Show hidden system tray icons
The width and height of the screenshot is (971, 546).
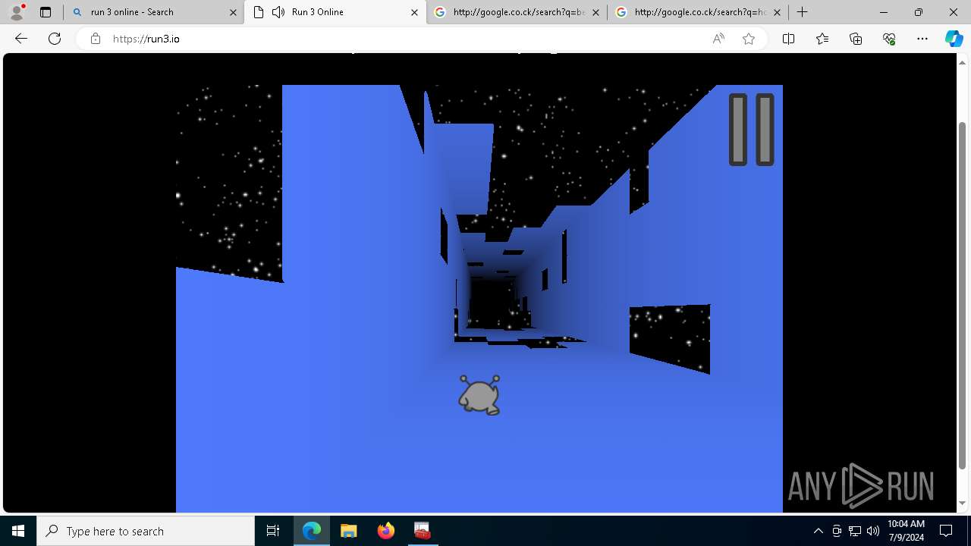(818, 531)
